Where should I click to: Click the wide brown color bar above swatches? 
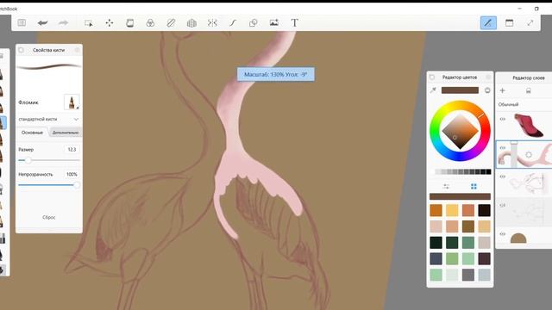[460, 196]
